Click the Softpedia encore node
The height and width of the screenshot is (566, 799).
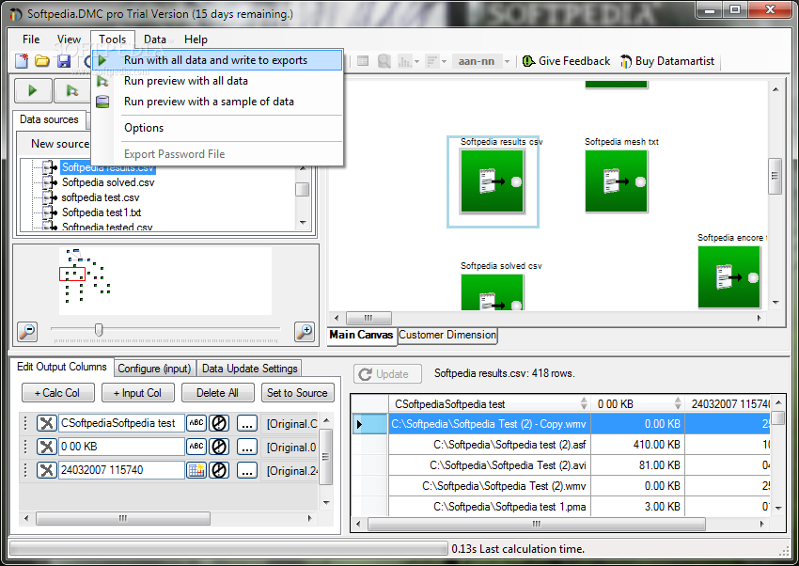click(x=729, y=277)
